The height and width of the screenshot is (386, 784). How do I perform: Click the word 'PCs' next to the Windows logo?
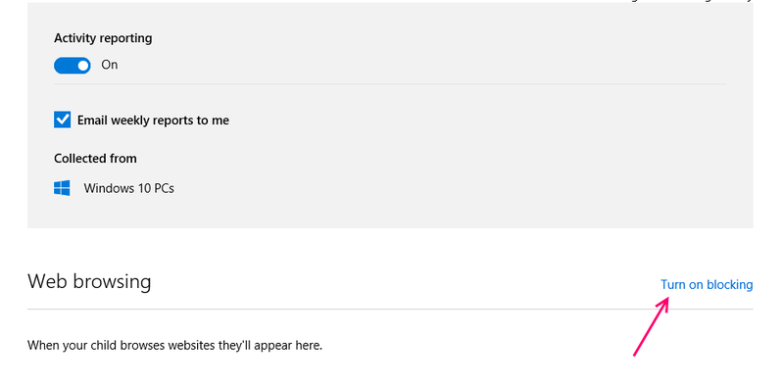164,188
